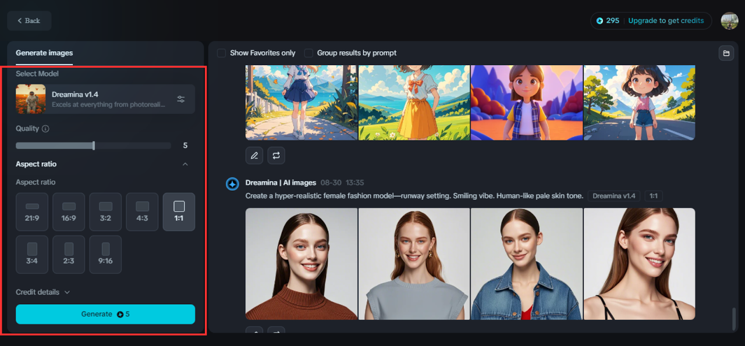Choose the 9:16 aspect ratio option
This screenshot has width=745, height=346.
[105, 254]
